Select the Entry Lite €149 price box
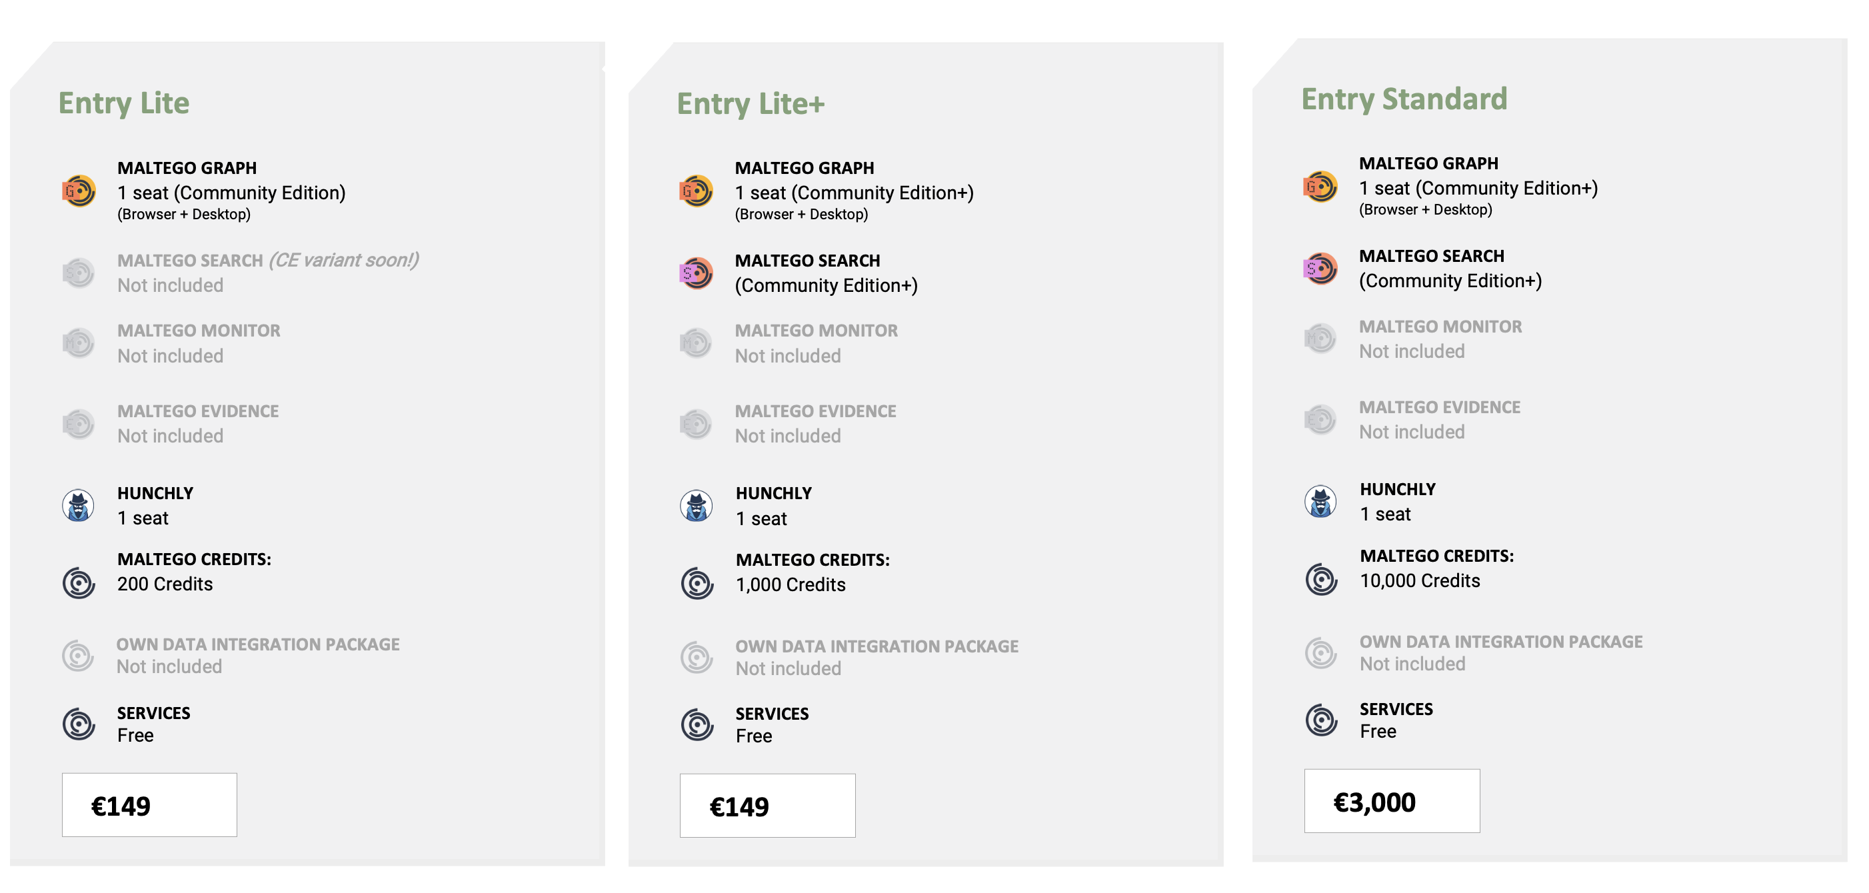 pos(149,804)
